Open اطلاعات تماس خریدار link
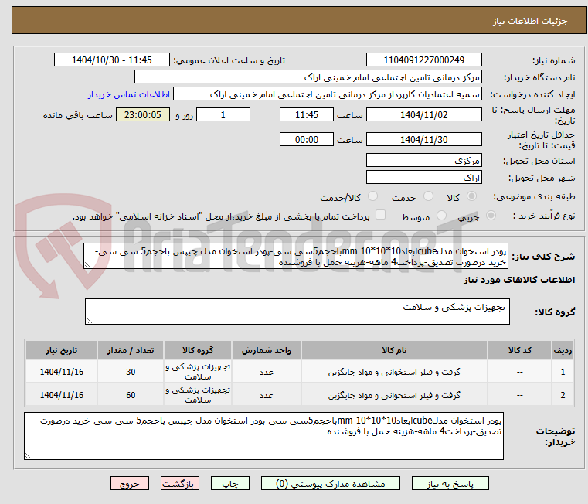Screen dimensions: 588x504 click(128, 94)
